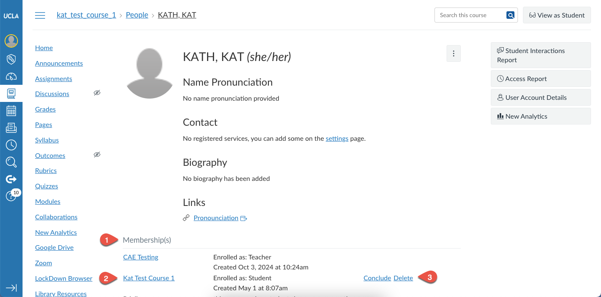The image size is (601, 297).
Task: Click the hidden eye icon beside Outcomes
Action: pyautogui.click(x=97, y=155)
